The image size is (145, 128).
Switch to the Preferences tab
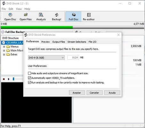32,41
